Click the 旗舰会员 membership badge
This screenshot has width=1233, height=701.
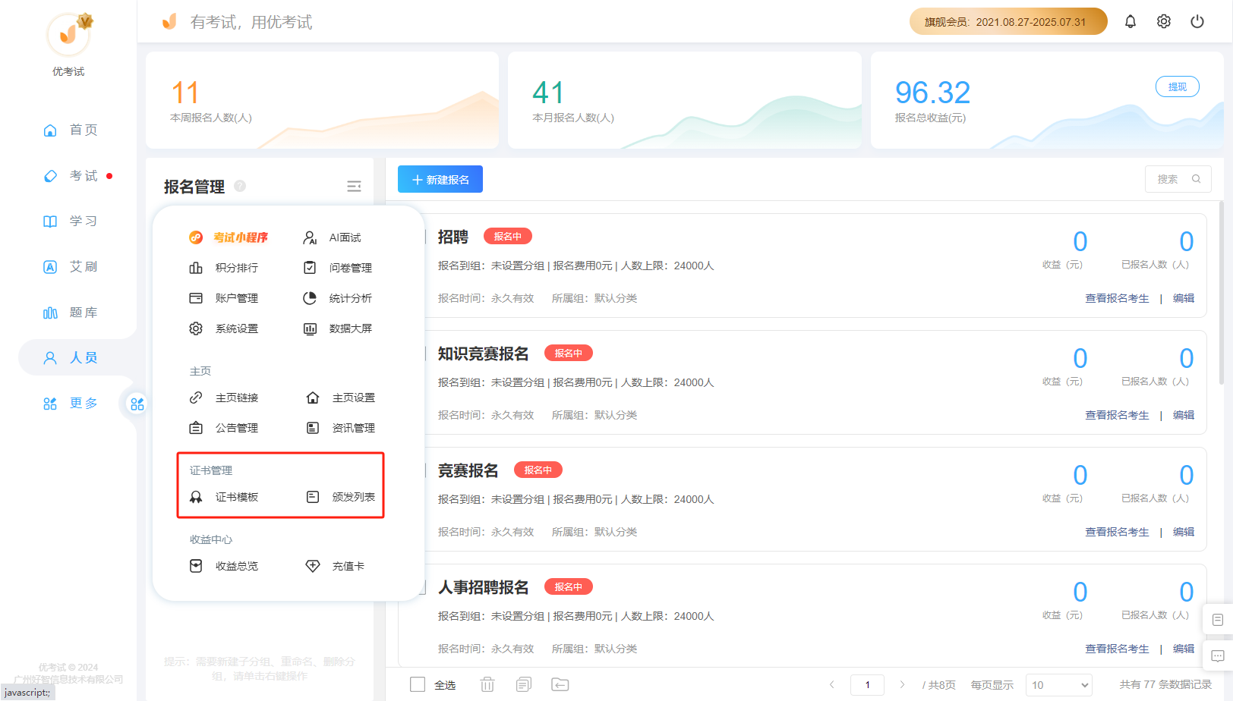click(1008, 21)
